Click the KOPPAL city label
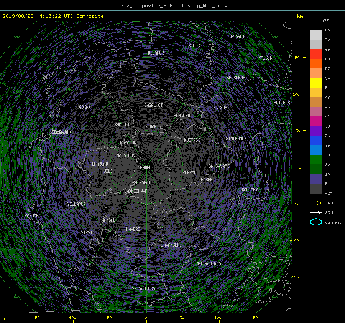Viewport: 345px width, 323px height. pyautogui.click(x=189, y=173)
